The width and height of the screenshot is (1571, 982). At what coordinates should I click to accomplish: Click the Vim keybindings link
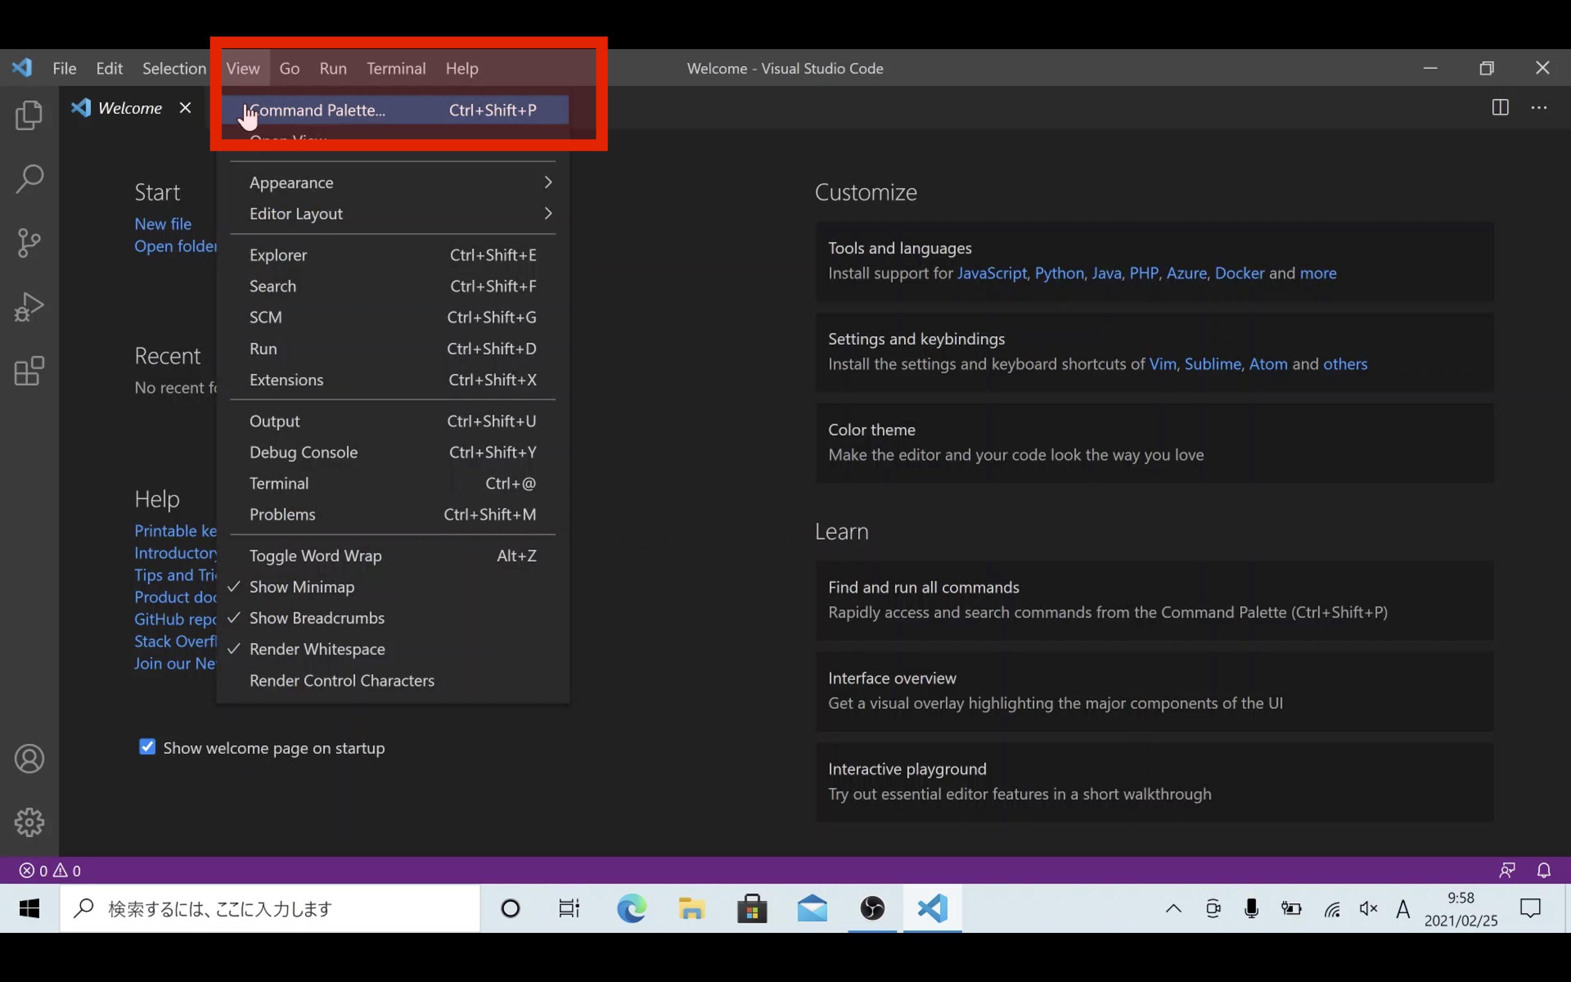point(1163,364)
